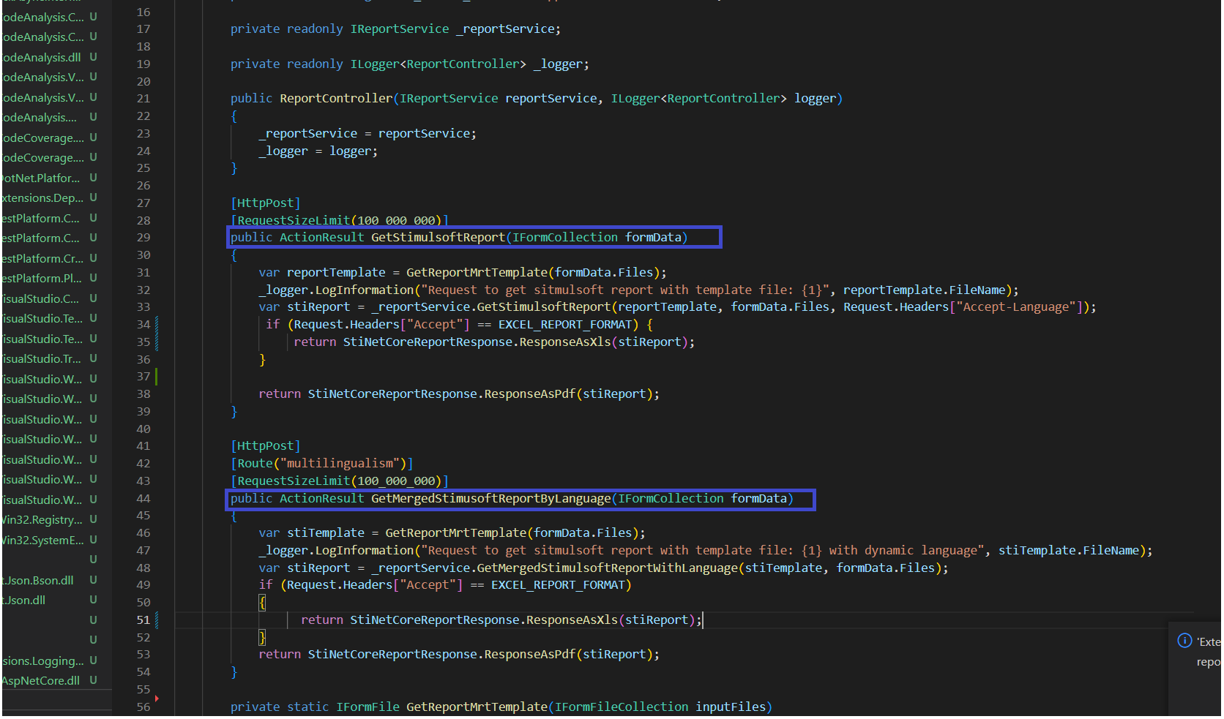Place cursor on GetStimulsoftReport method name, line 29
The width and height of the screenshot is (1224, 719).
pyautogui.click(x=438, y=238)
